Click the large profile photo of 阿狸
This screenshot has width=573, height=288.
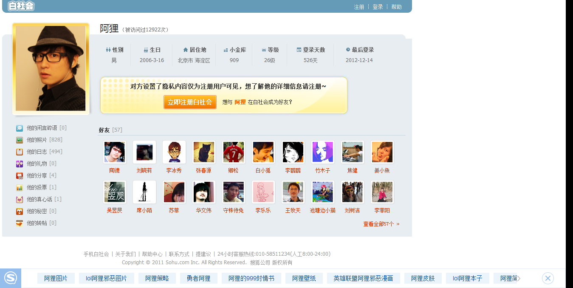click(51, 68)
